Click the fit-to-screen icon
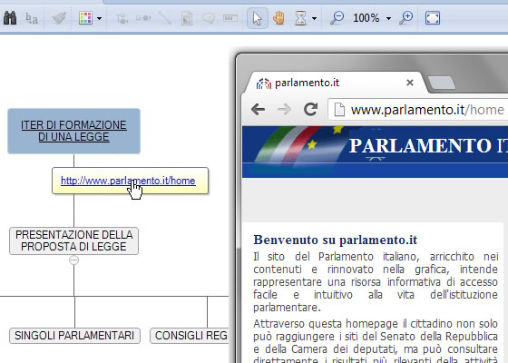 433,18
